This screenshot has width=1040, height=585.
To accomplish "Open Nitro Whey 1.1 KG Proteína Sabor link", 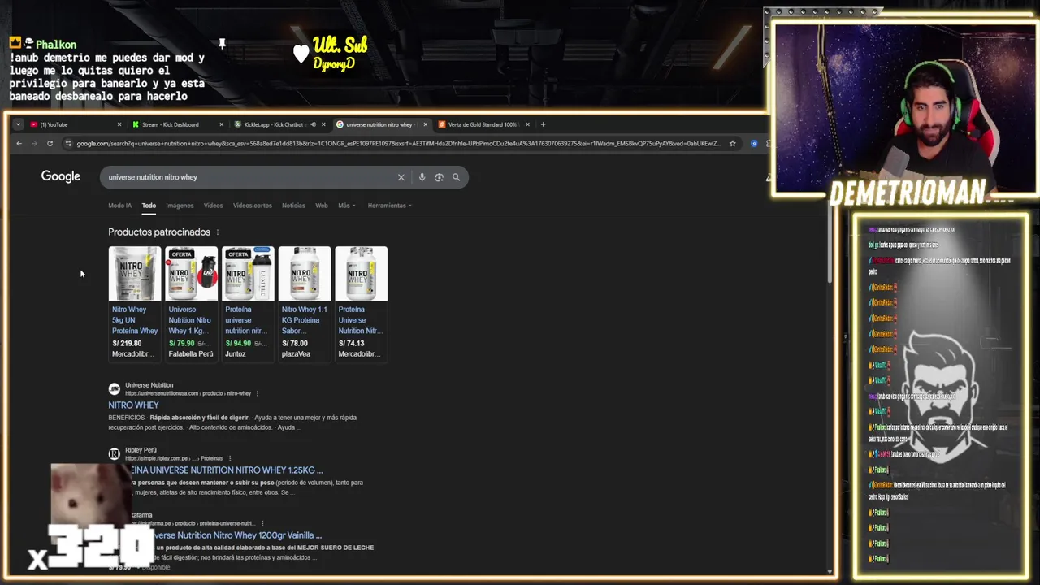I will [305, 320].
